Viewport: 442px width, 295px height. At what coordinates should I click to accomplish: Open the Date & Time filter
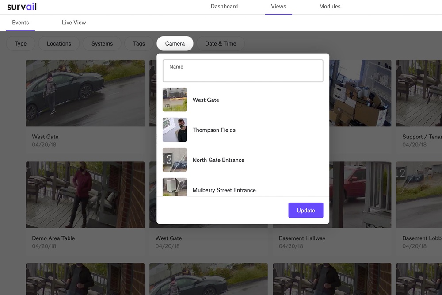tap(221, 43)
